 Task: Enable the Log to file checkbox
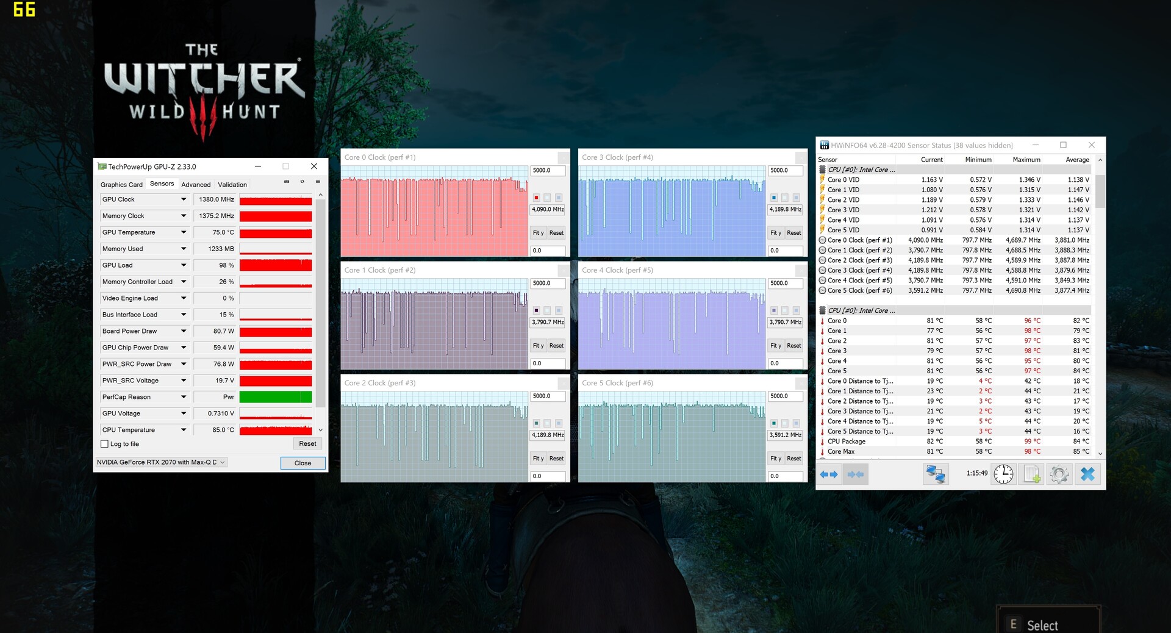click(104, 444)
